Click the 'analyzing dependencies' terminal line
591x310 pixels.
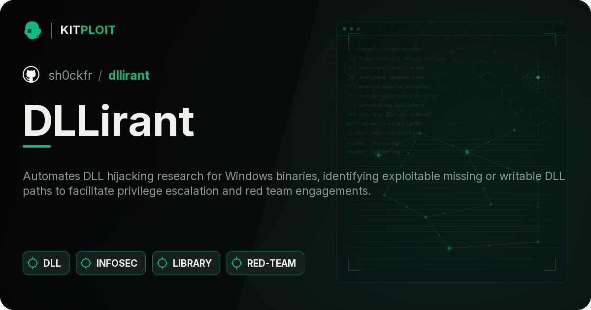[x=386, y=77]
